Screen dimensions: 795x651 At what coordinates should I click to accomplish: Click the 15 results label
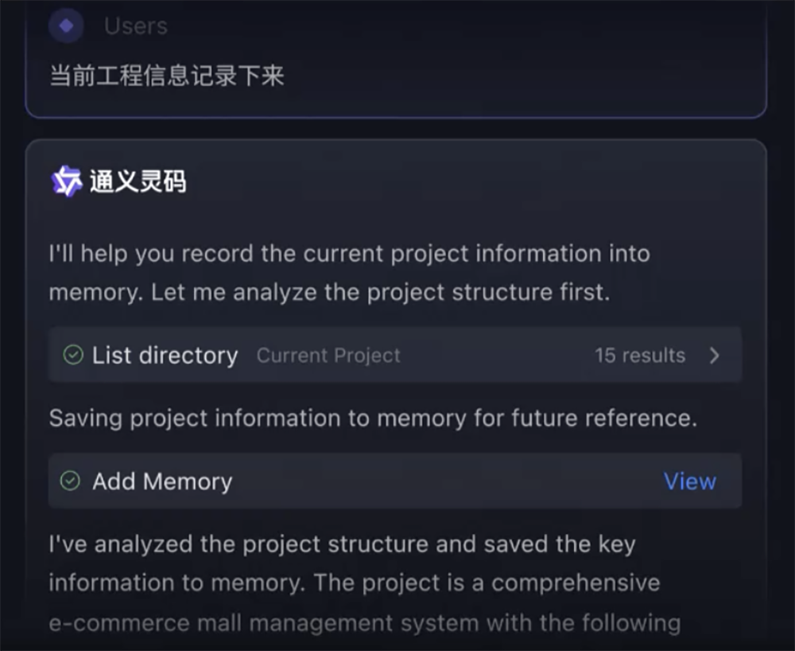pos(640,355)
